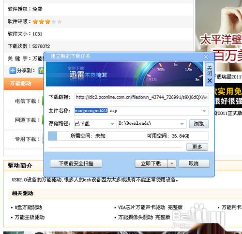
Task: Click the plus share icon beside 分享到
Action: [x=13, y=71]
